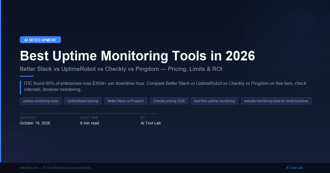Click the 'Best Uptime Monitoring Tools in 2026' headline
The image size is (330, 173).
pos(137,56)
